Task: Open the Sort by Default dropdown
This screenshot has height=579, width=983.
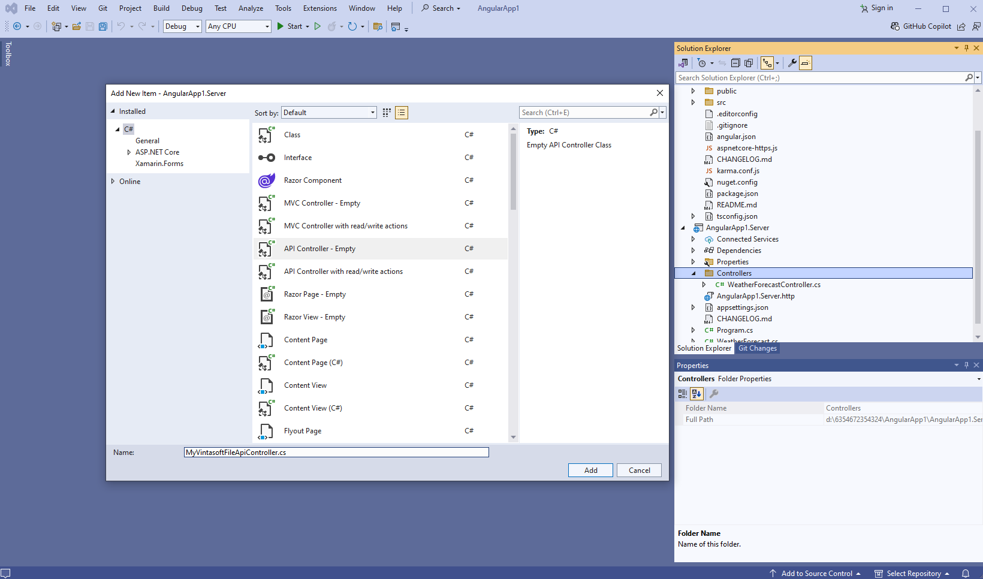Action: [x=328, y=113]
